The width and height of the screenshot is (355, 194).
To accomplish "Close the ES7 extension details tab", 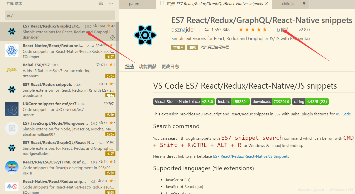I will (x=267, y=4).
